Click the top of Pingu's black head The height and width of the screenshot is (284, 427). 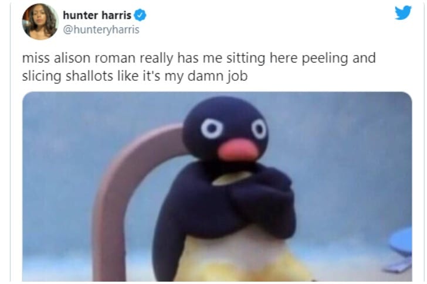(226, 105)
